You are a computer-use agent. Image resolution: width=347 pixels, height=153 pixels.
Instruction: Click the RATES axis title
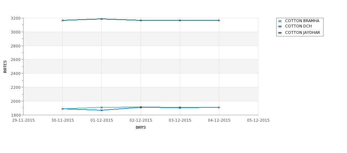point(5,67)
